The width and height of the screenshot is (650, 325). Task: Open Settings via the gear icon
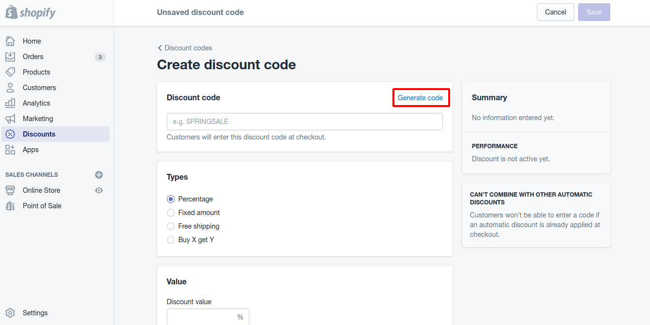pyautogui.click(x=10, y=312)
